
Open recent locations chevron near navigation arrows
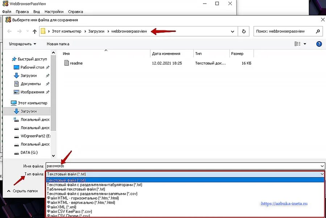[x=28, y=32]
